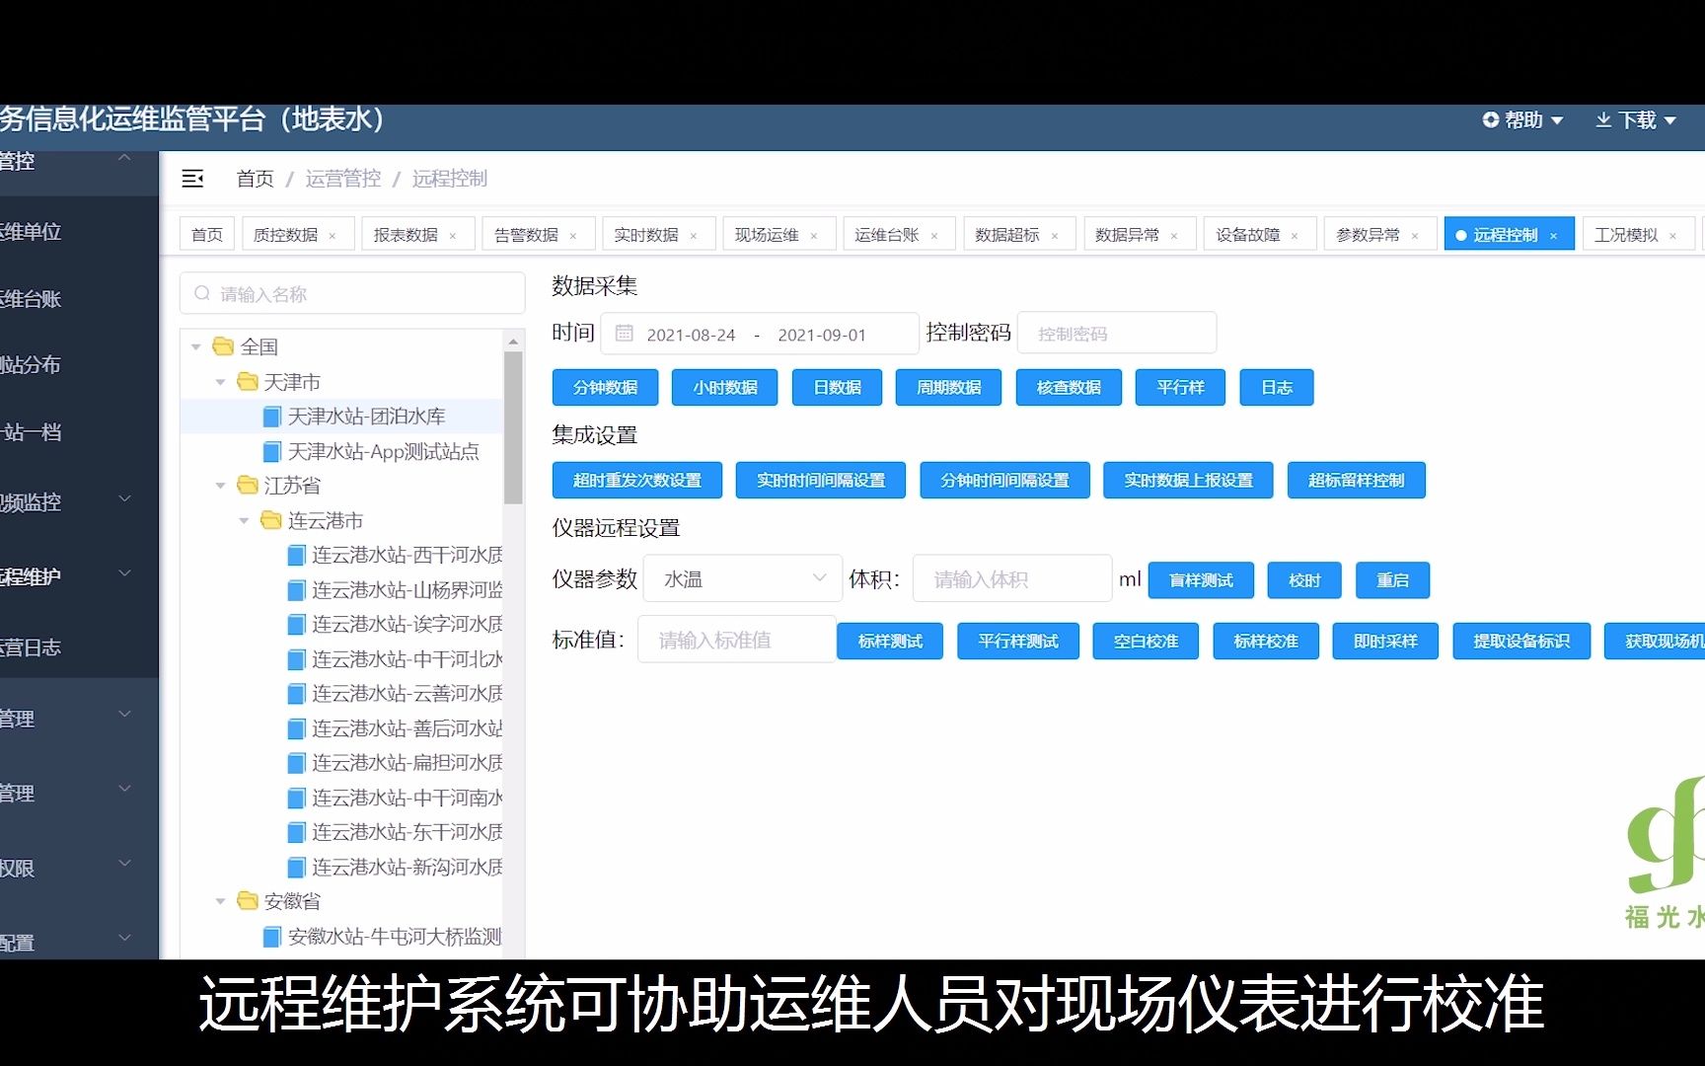Screen dimensions: 1705x1066
Task: Collapse the 江苏省 tree node arrow
Action: tap(219, 486)
